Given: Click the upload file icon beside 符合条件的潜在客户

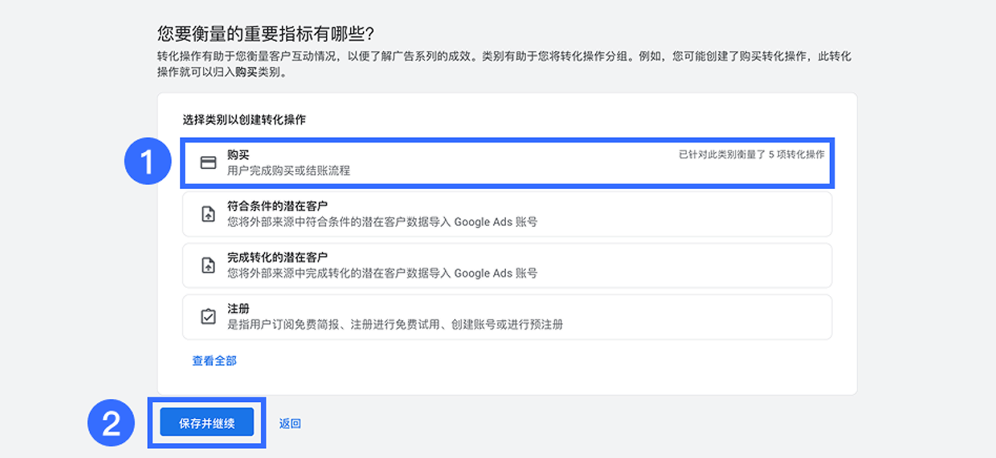Looking at the screenshot, I should [208, 214].
